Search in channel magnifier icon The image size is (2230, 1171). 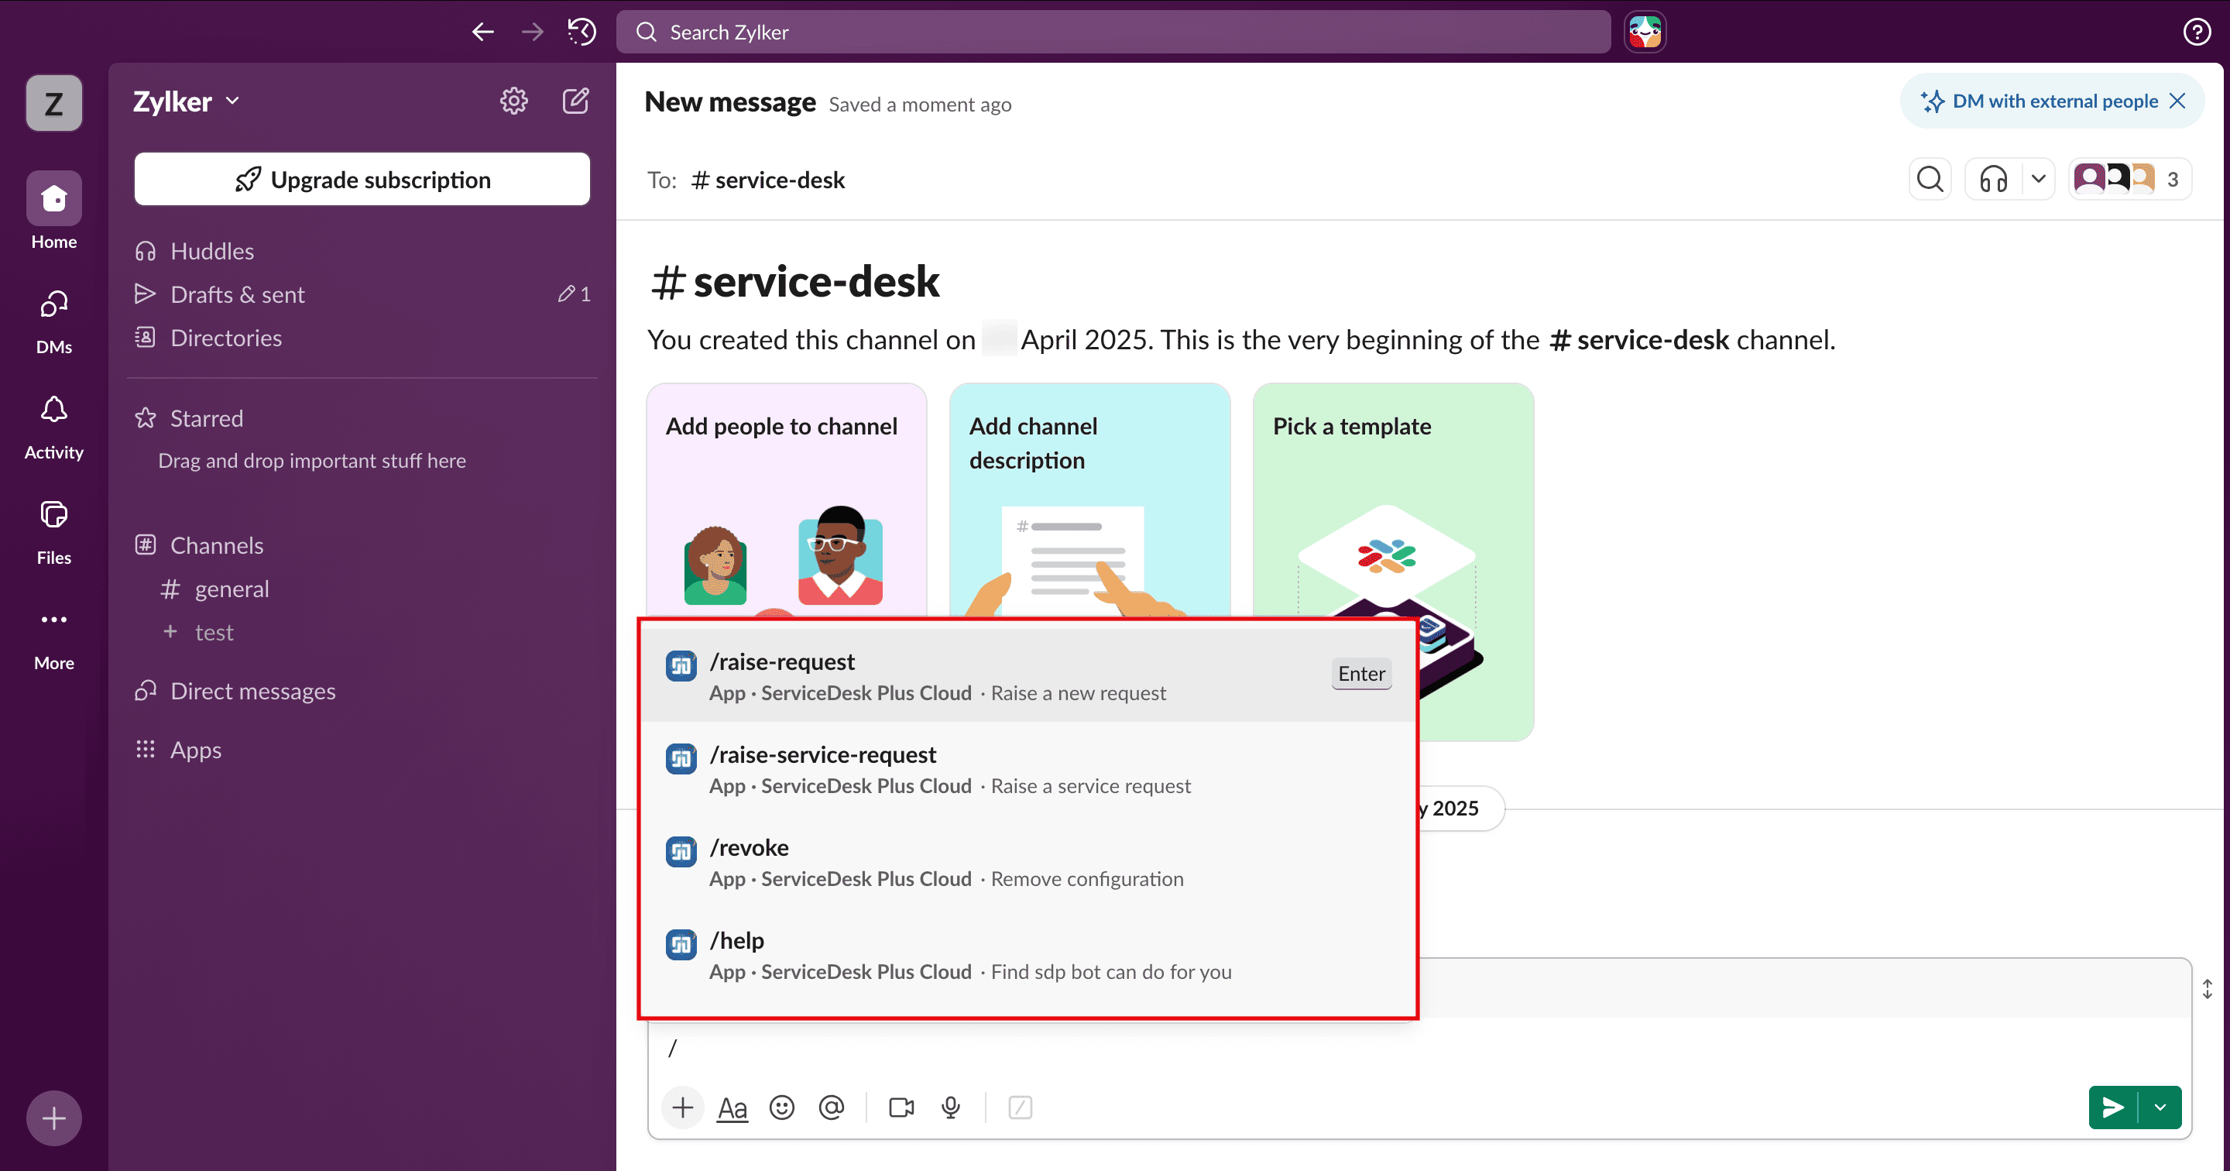coord(1930,179)
